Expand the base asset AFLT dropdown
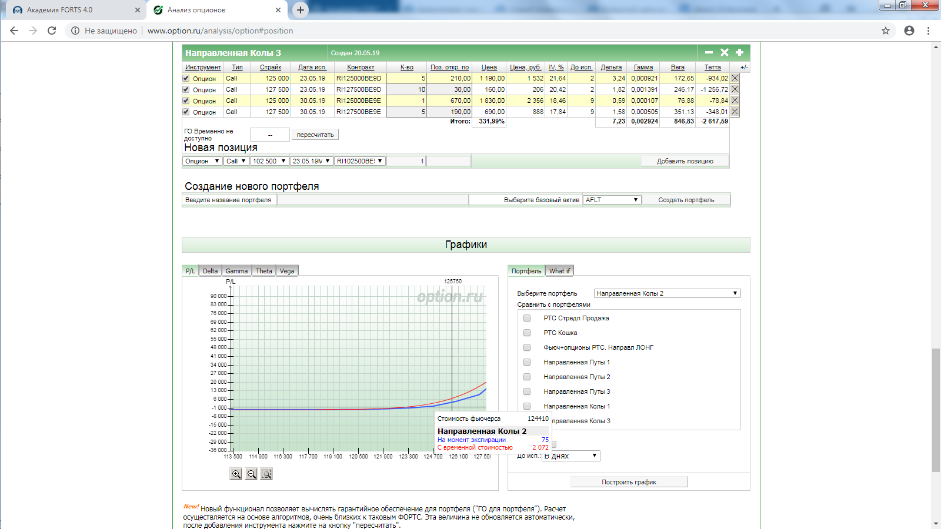This screenshot has height=529, width=941. (x=612, y=200)
